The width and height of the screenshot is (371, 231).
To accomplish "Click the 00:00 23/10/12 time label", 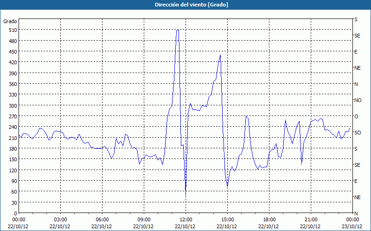I will point(352,223).
